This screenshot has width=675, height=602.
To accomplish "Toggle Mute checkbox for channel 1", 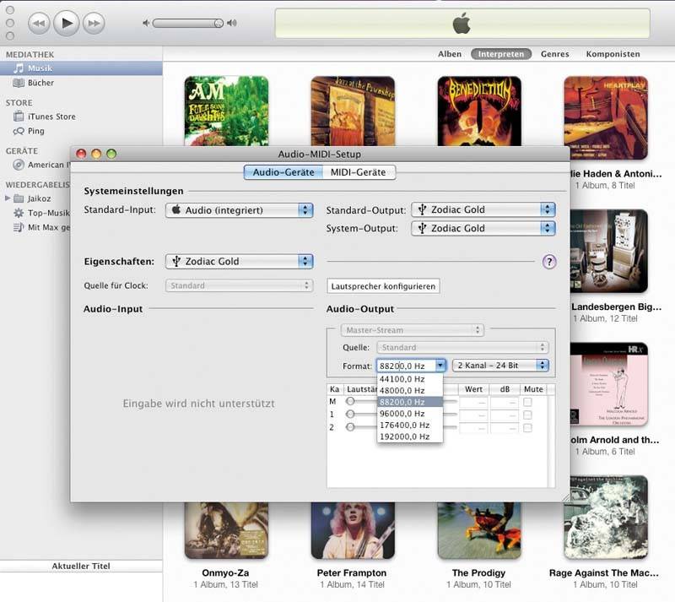I will tap(527, 415).
